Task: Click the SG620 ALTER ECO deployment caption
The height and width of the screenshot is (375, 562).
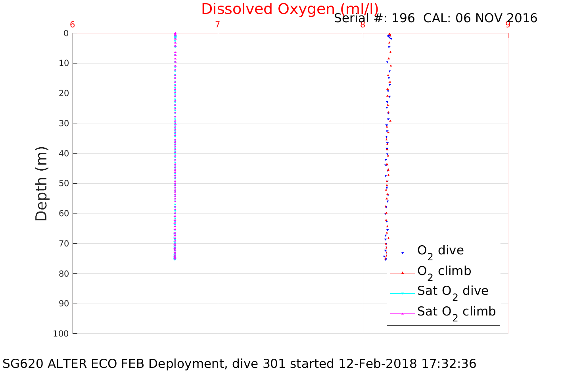Action: pyautogui.click(x=240, y=364)
